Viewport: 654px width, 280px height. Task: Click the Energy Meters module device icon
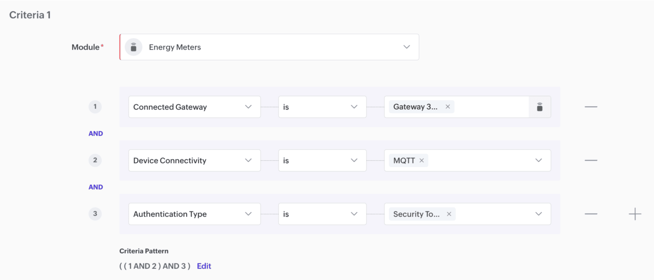click(x=134, y=47)
